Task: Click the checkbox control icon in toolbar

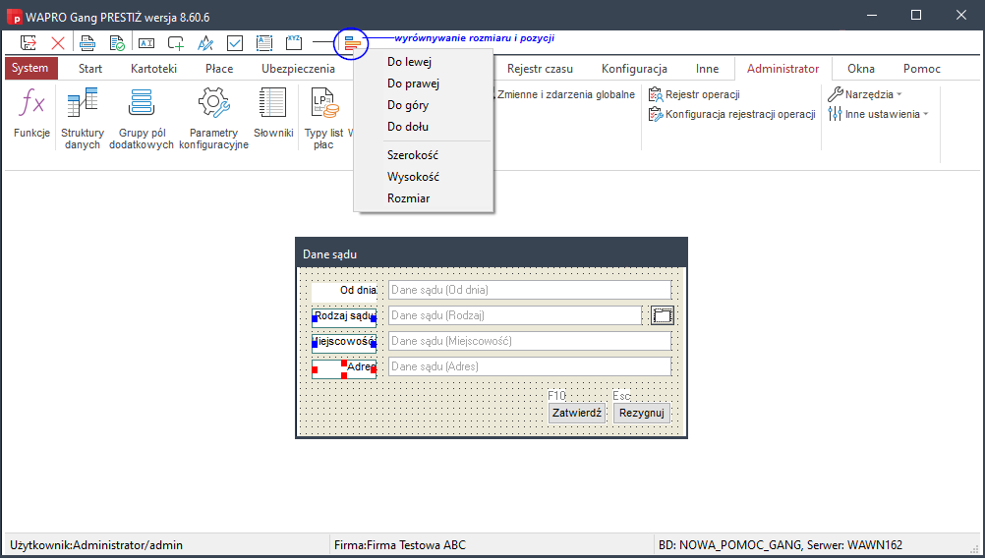Action: pyautogui.click(x=235, y=42)
